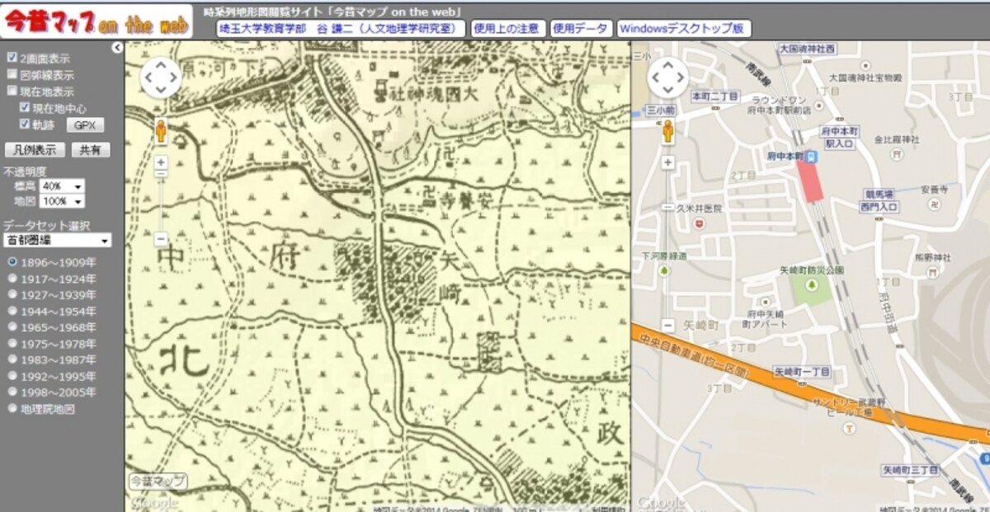Select the 地理院地図 radio option
Image resolution: width=990 pixels, height=512 pixels.
point(12,408)
